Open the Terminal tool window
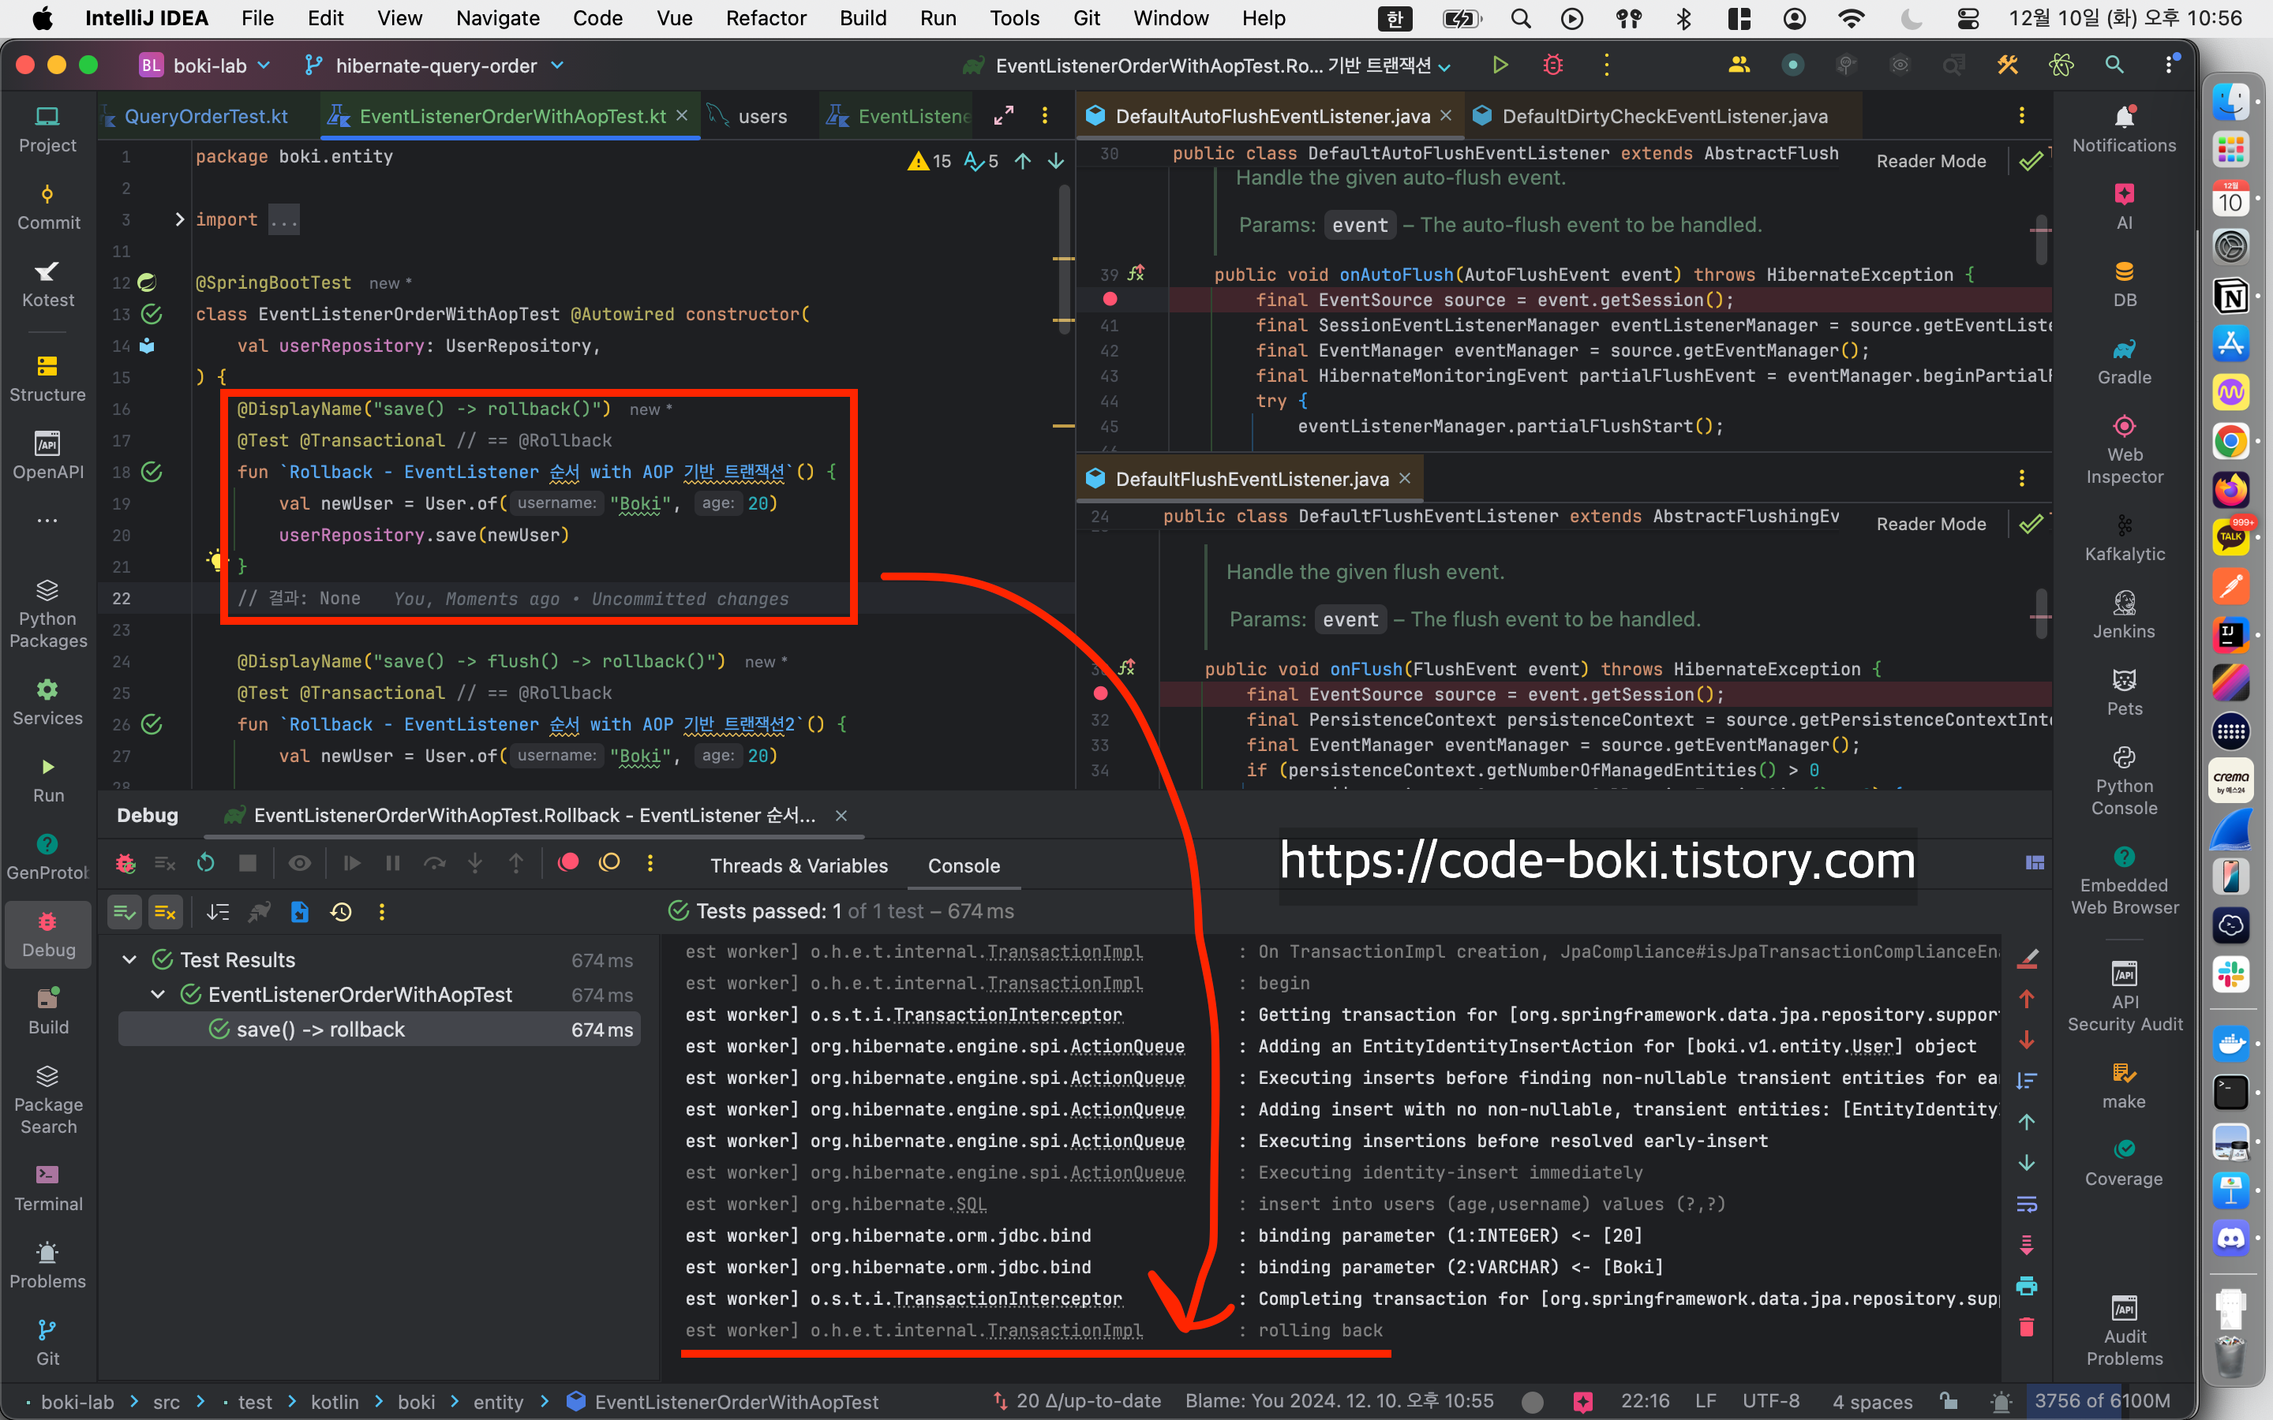Image resolution: width=2273 pixels, height=1420 pixels. click(48, 1187)
